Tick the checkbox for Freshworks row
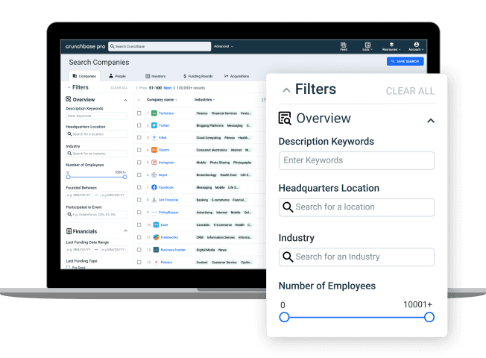The image size is (486, 358). point(139,237)
